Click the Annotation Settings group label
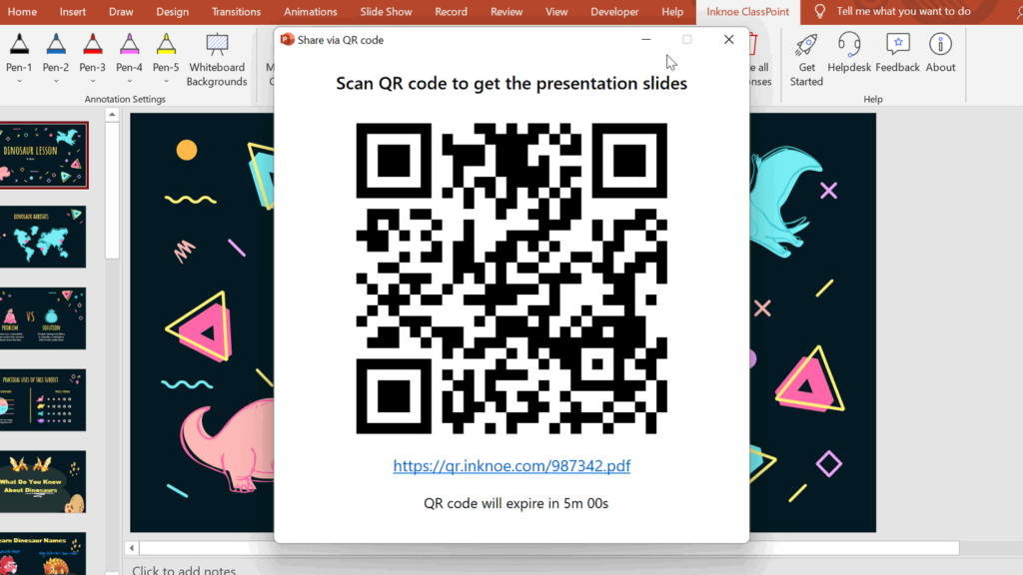This screenshot has height=575, width=1023. 125,99
